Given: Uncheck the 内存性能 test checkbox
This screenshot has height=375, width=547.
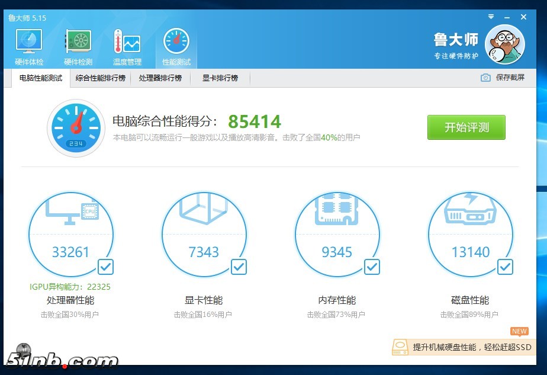Looking at the screenshot, I should (x=372, y=267).
